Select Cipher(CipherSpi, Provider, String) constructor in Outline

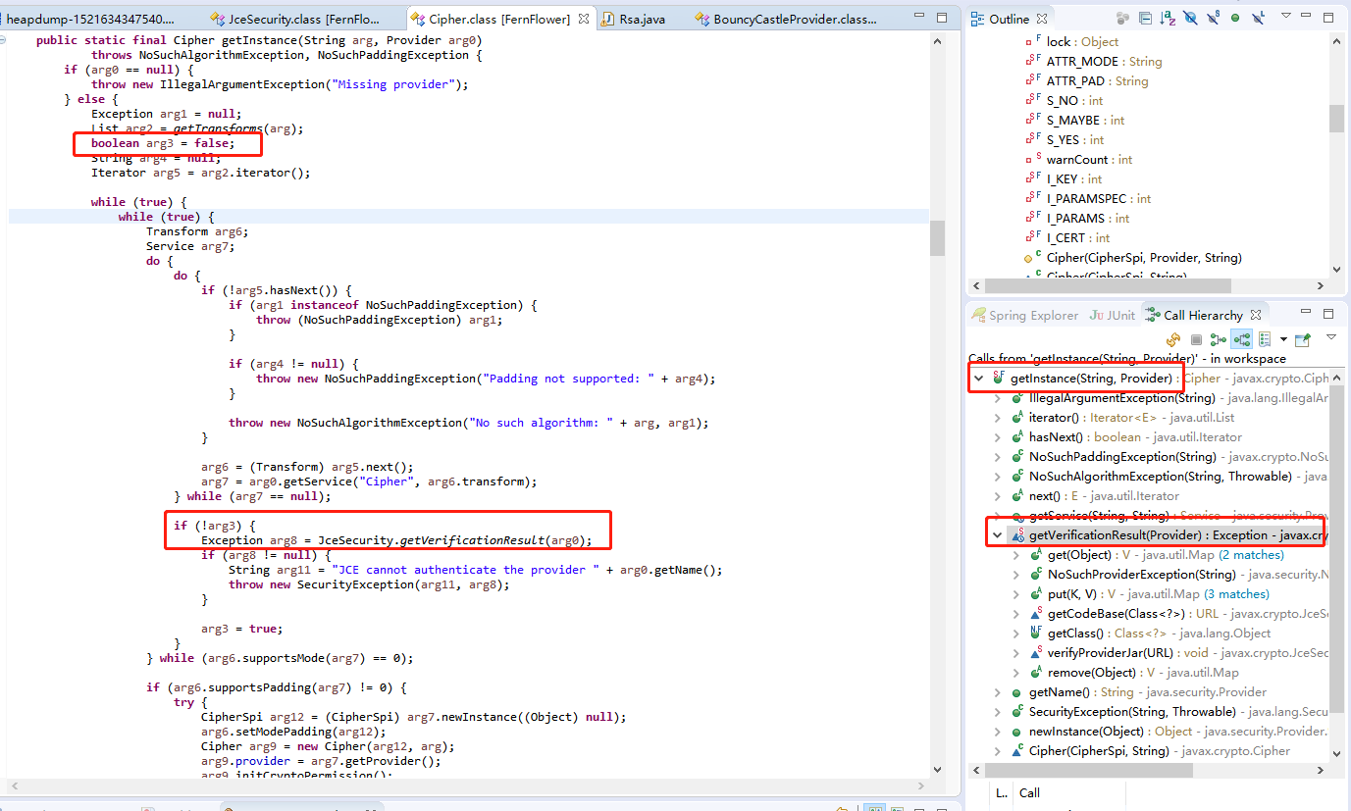1132,257
